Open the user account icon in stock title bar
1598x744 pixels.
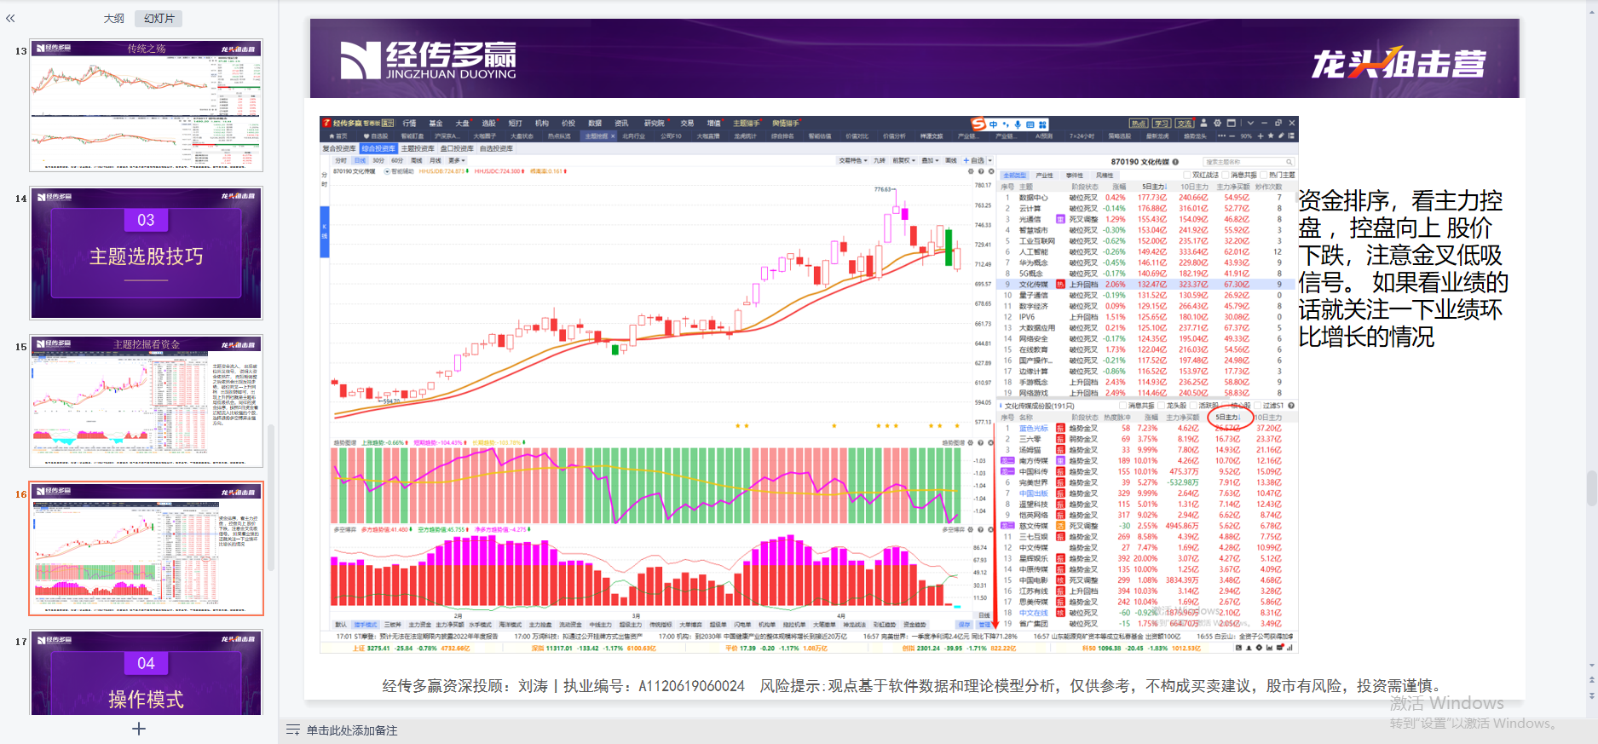(1203, 124)
